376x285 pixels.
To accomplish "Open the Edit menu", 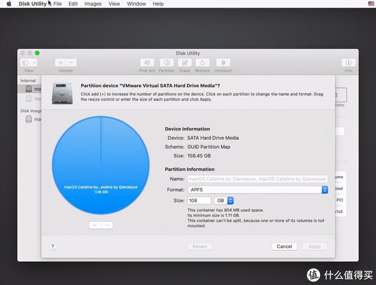I will (73, 4).
